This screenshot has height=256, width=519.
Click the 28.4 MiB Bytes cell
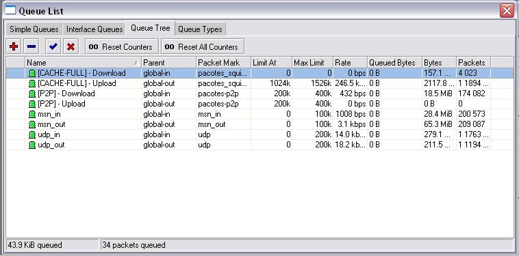click(x=438, y=114)
